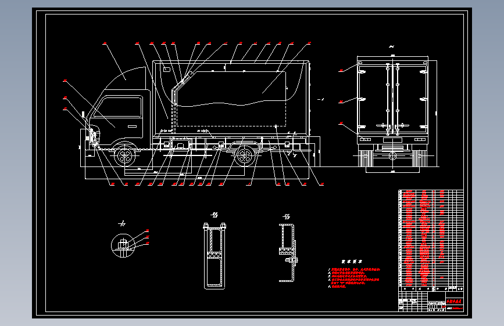504x326 pixels.
Task: Select the rear wheel in the truck side view
Action: click(245, 155)
